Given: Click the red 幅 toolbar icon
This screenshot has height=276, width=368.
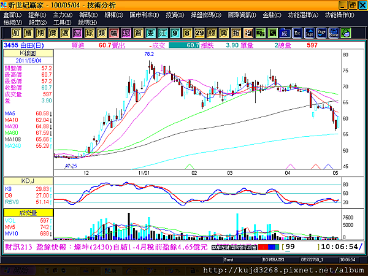Looking at the screenshot, I should 114,33.
